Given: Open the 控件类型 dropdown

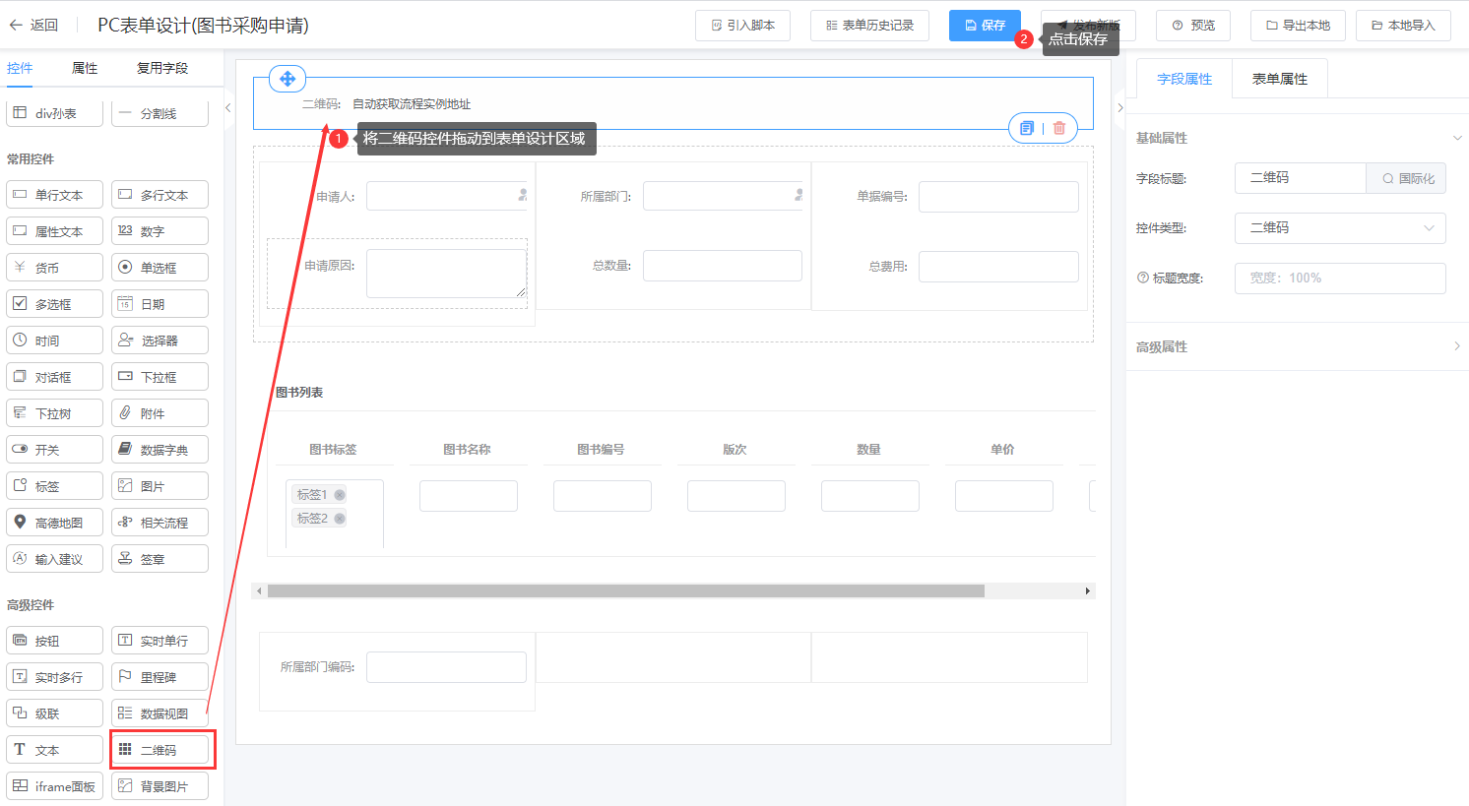Looking at the screenshot, I should click(x=1339, y=228).
